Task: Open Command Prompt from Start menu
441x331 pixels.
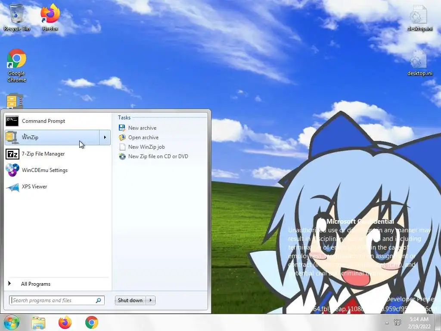Action: [x=58, y=121]
